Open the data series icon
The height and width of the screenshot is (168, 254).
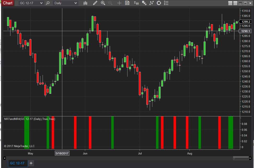(144, 3)
